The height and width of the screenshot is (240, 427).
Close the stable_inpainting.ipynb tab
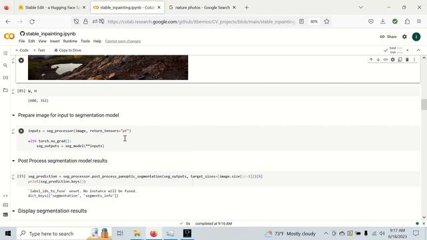[x=159, y=7]
